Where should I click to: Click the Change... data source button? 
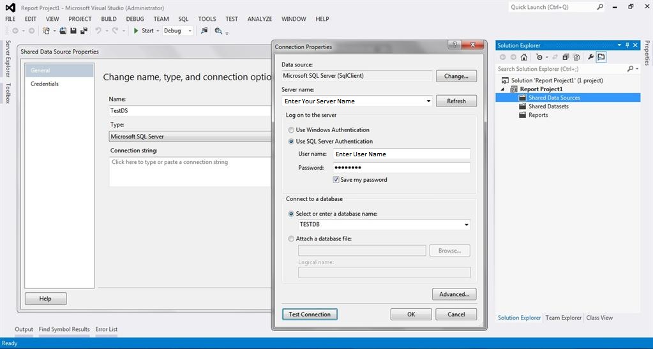[456, 76]
